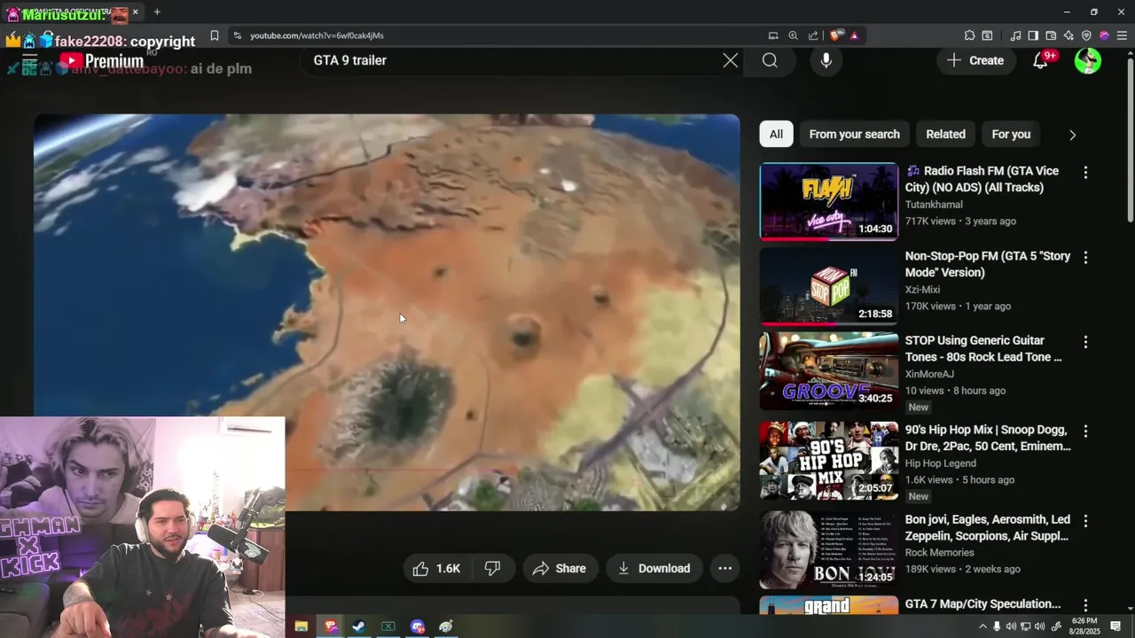Open site settings icon in address bar
This screenshot has height=638, width=1135.
237,35
